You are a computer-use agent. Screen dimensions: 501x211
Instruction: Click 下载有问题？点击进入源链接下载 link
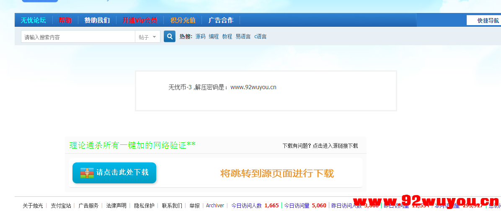[320, 146]
